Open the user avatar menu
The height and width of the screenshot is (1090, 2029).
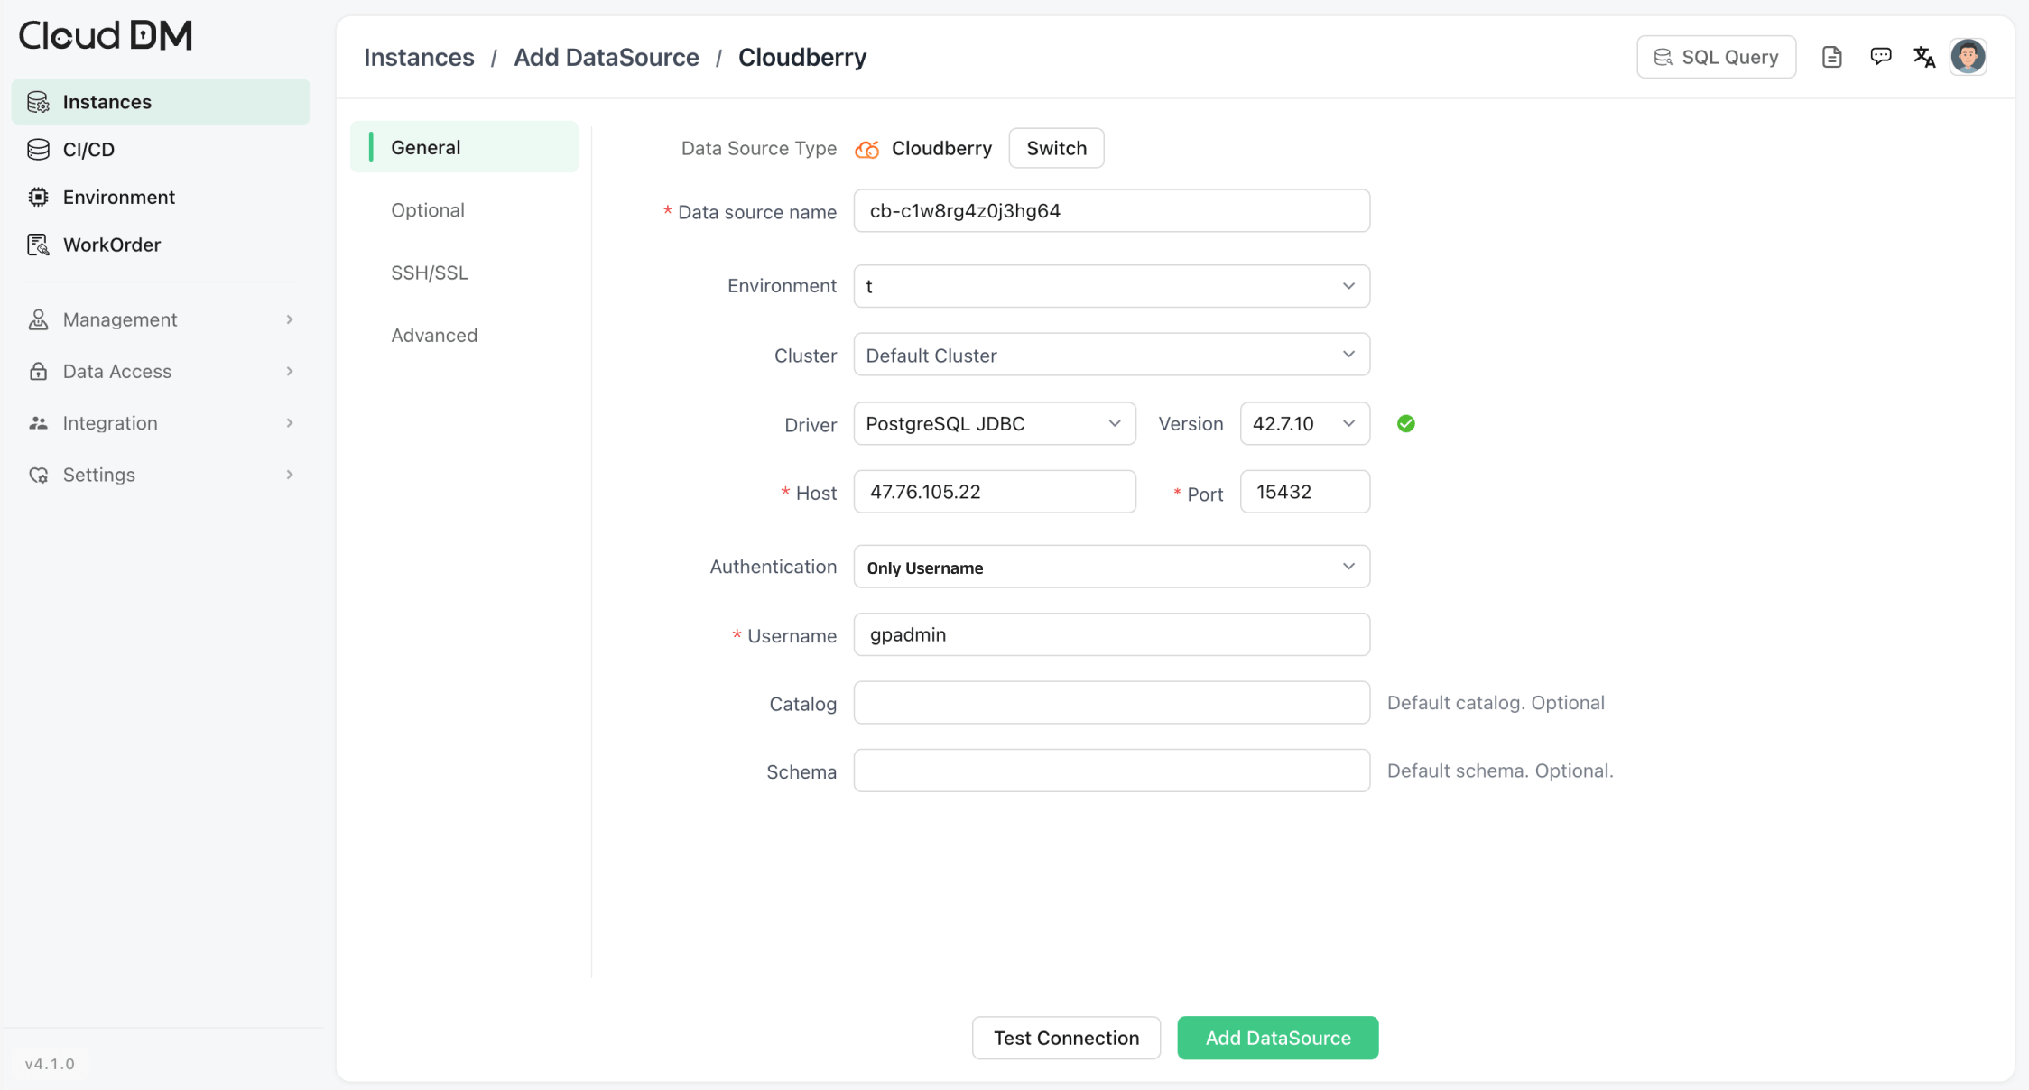(x=1968, y=57)
